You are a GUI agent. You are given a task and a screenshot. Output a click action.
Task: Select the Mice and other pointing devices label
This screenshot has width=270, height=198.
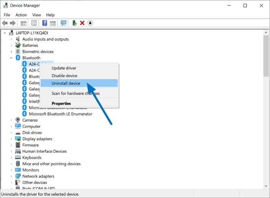point(52,164)
